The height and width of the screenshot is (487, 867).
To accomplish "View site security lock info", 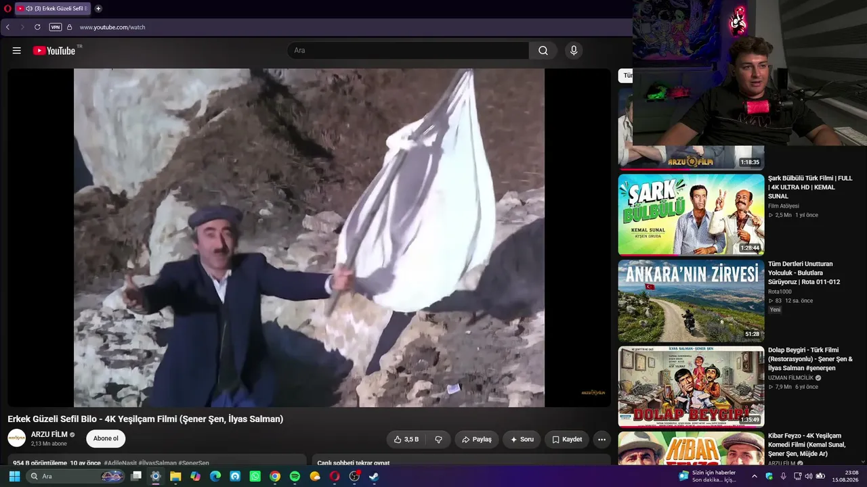I will pos(69,27).
